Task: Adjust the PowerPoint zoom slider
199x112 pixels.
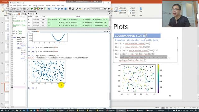Action: point(184,108)
